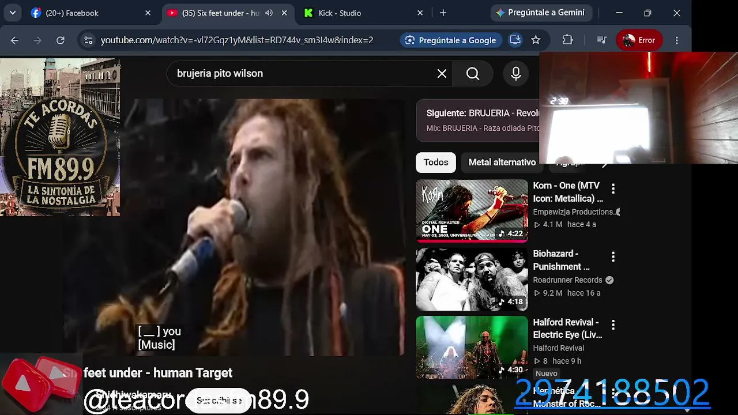Select the Metal alternativo filter chip

coord(502,163)
